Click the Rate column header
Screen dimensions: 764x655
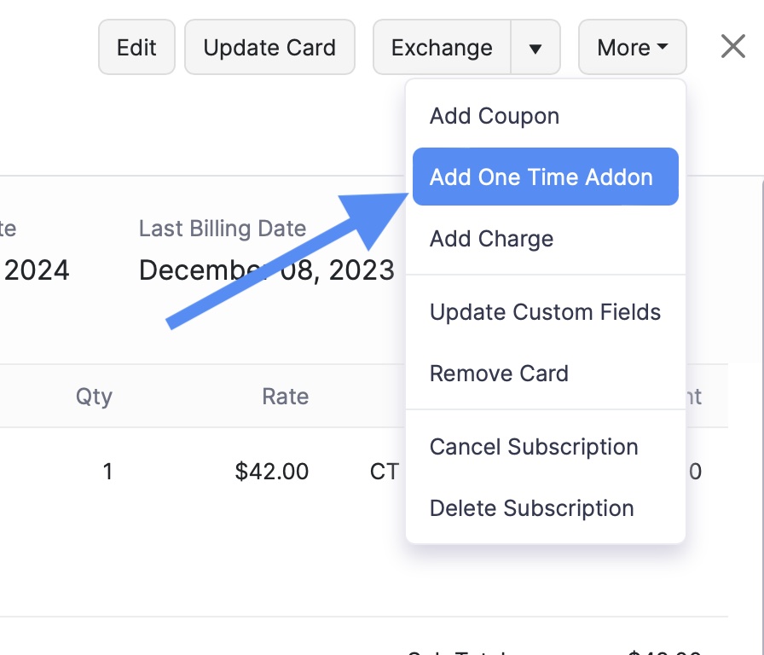(285, 396)
